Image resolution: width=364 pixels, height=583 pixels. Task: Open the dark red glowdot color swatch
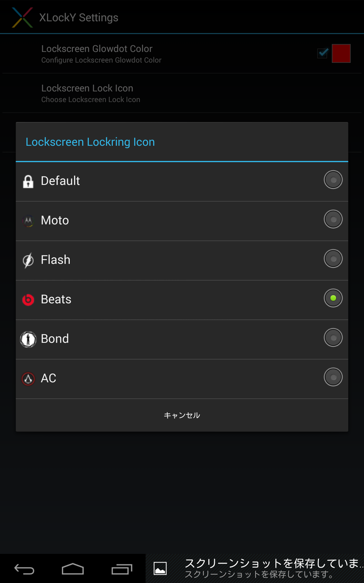pos(341,53)
